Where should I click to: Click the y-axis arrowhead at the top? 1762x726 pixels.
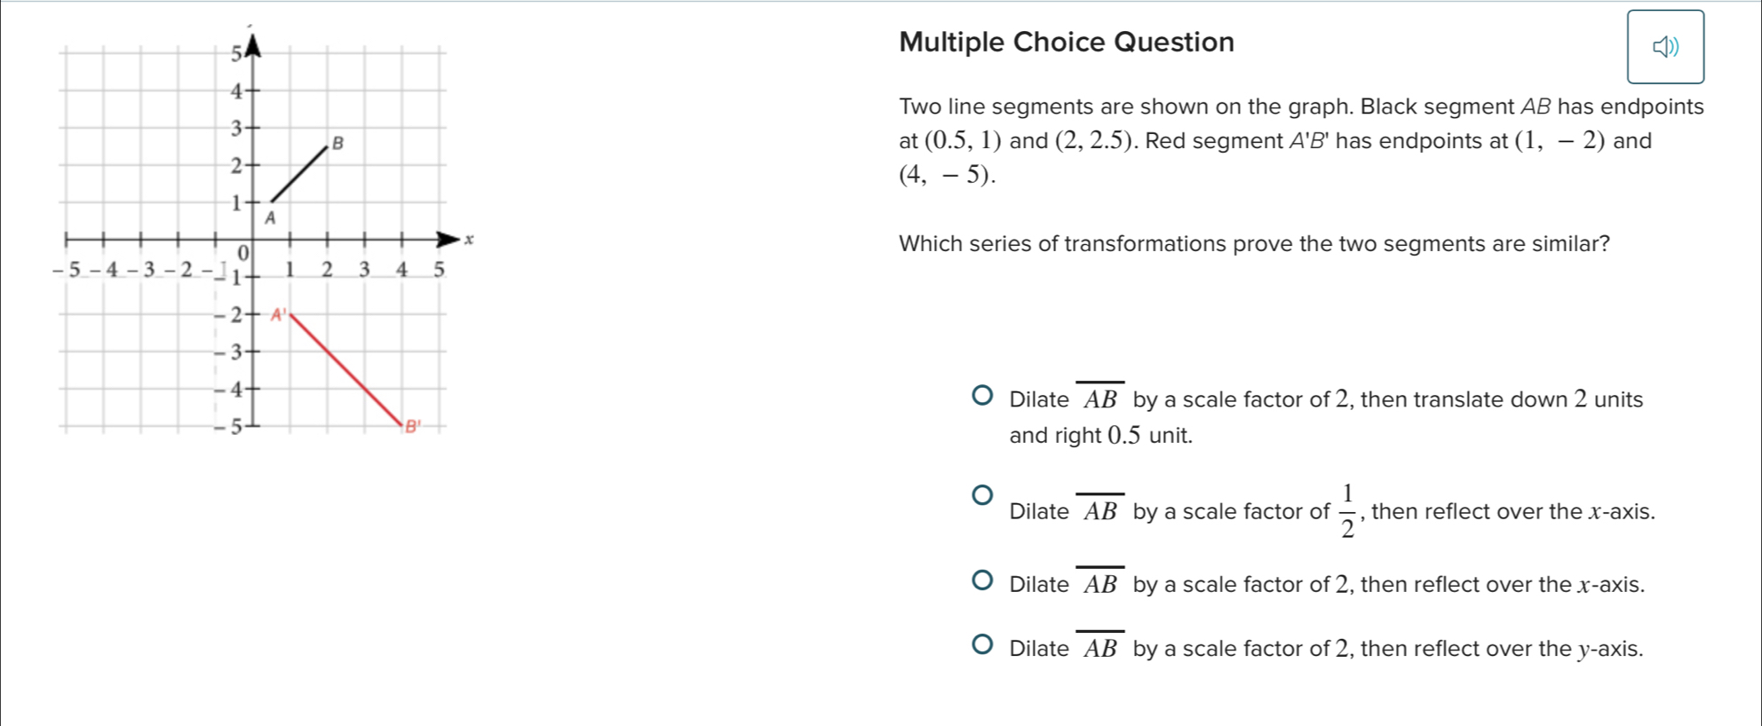point(253,44)
